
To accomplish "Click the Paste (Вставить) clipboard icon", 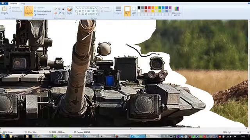I will [4, 9].
